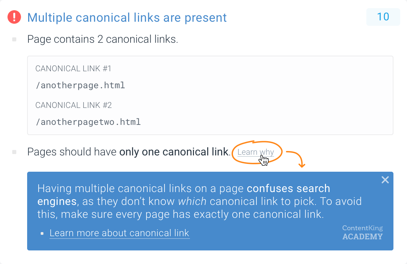Image resolution: width=407 pixels, height=264 pixels.
Task: Click the ContentKing Academy logo
Action: click(x=362, y=232)
